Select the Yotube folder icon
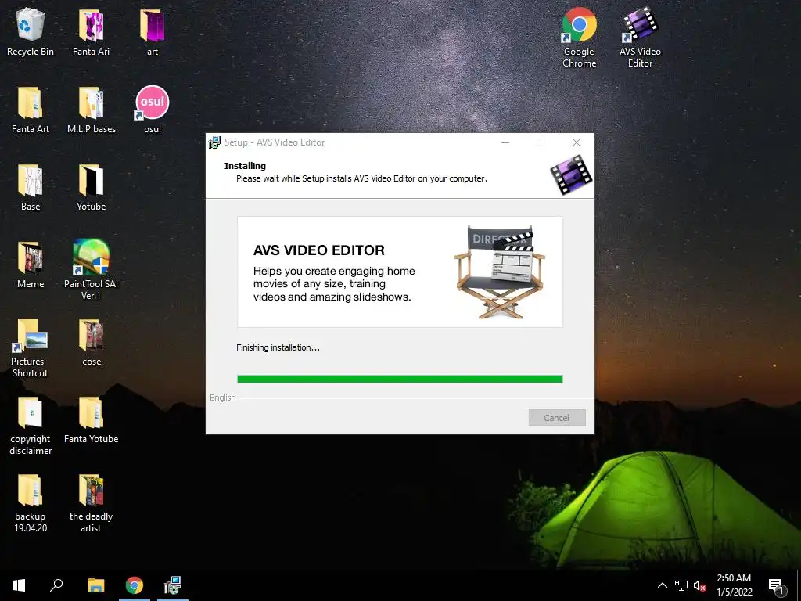Image resolution: width=801 pixels, height=601 pixels. point(91,188)
